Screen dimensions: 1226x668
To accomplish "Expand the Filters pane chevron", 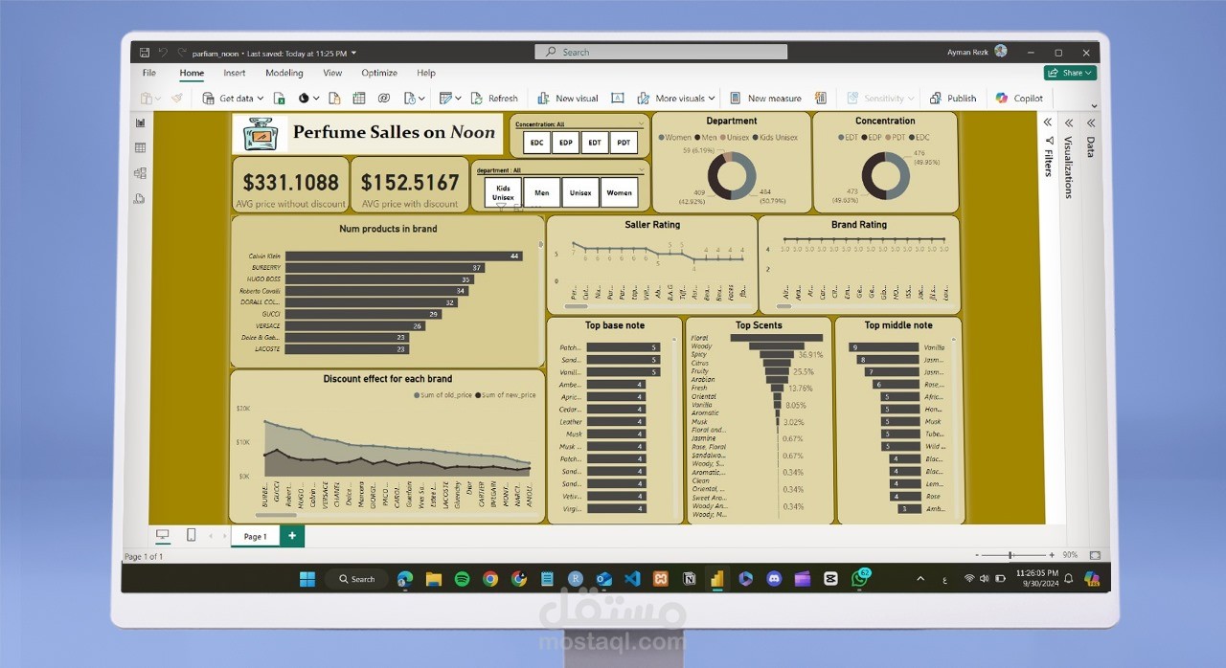I will pos(1048,122).
